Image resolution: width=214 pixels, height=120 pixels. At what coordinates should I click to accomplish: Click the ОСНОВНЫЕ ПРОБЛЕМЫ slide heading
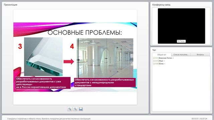pos(85,33)
